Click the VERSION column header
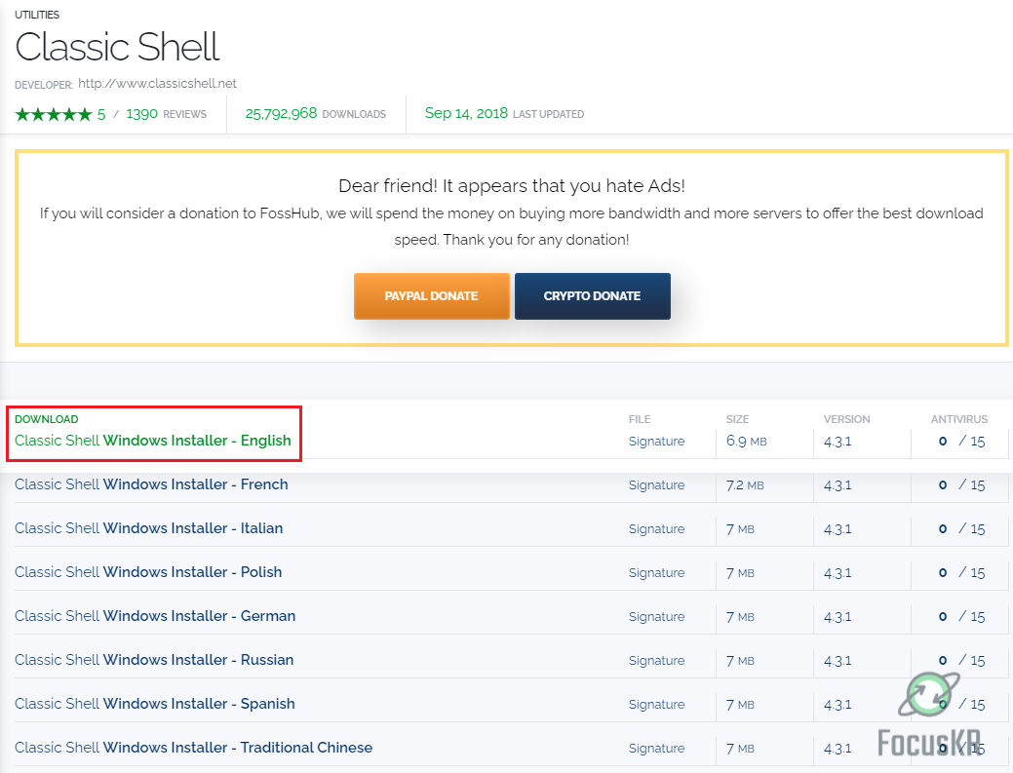This screenshot has width=1013, height=773. point(847,419)
